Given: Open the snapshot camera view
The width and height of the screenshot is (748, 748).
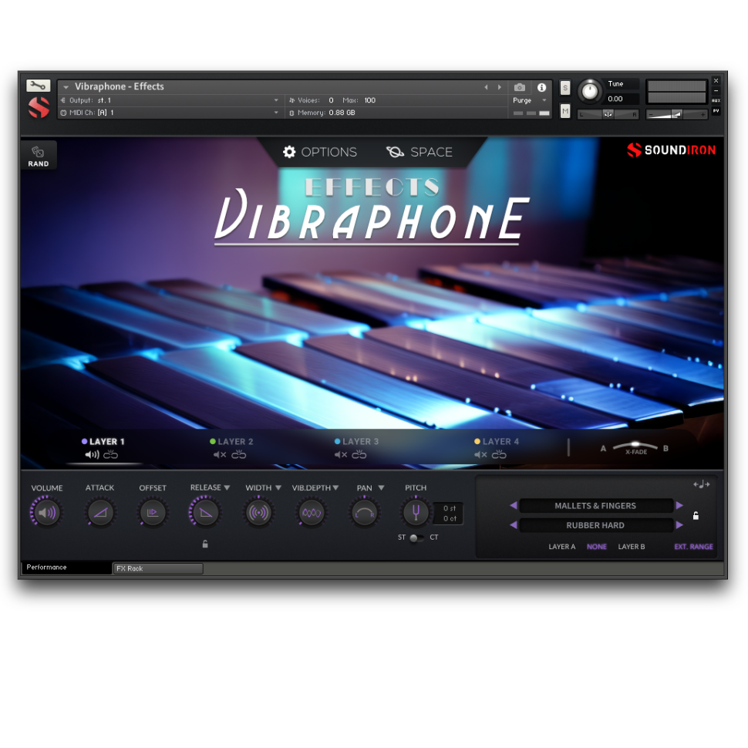Looking at the screenshot, I should pyautogui.click(x=520, y=87).
